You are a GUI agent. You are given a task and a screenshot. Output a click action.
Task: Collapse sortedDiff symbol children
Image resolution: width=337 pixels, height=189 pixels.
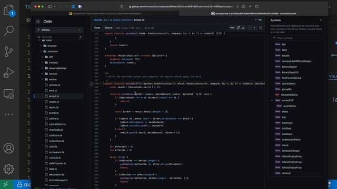coord(272,100)
